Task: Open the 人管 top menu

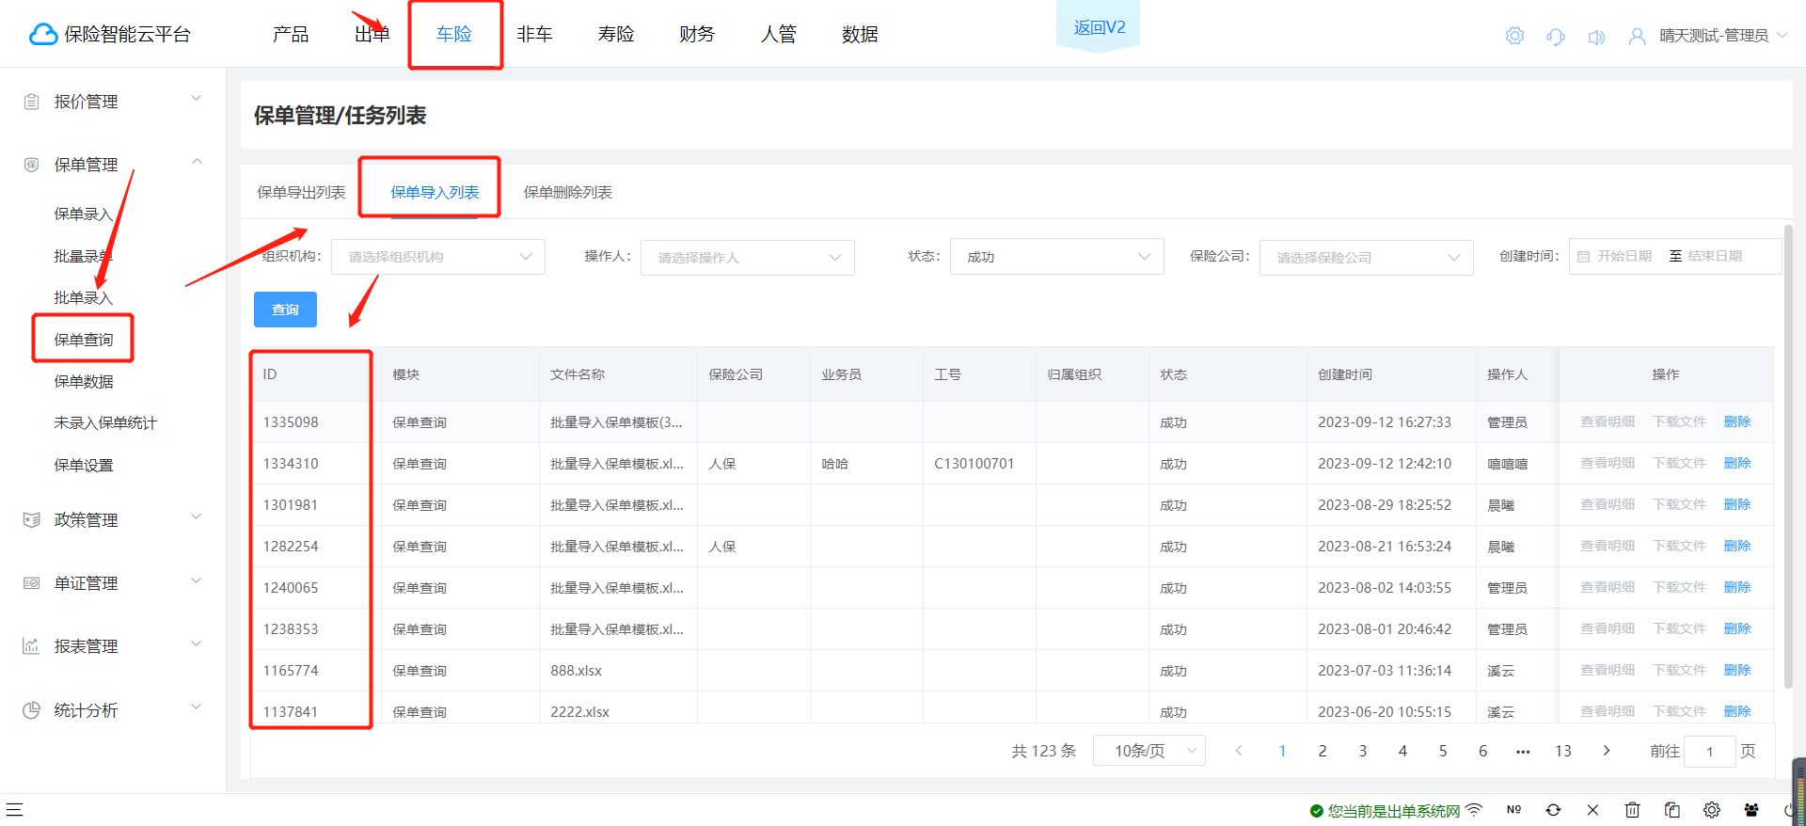Action: point(779,35)
